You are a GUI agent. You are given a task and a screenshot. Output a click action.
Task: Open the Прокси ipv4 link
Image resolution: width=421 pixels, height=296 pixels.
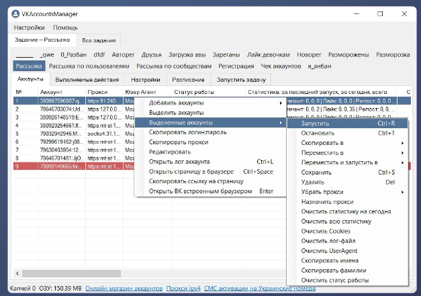coord(183,289)
